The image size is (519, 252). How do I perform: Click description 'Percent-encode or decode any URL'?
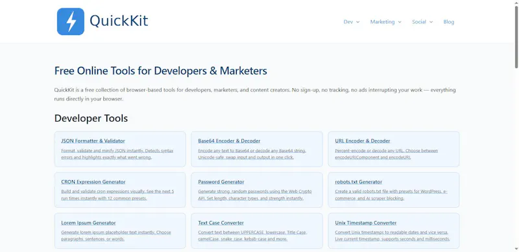pos(386,154)
